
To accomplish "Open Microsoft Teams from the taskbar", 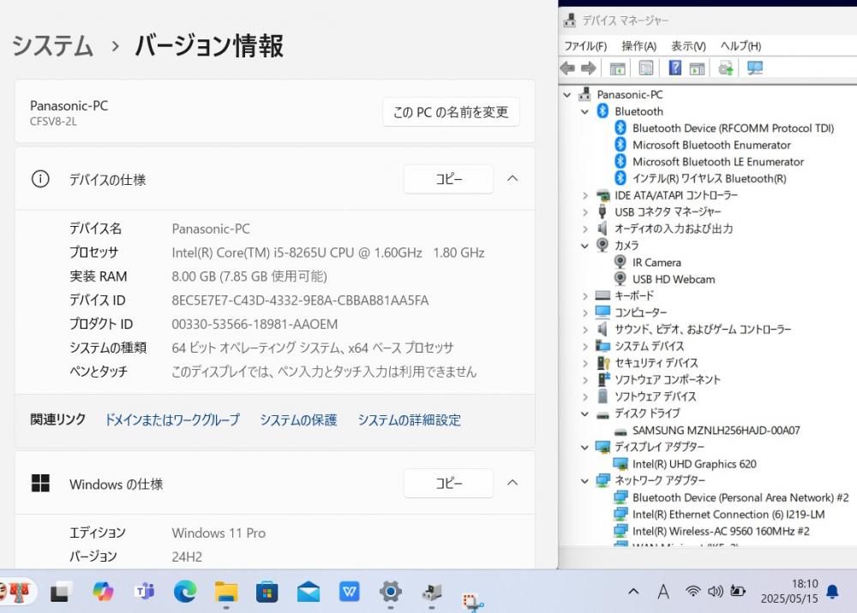I will point(144,592).
